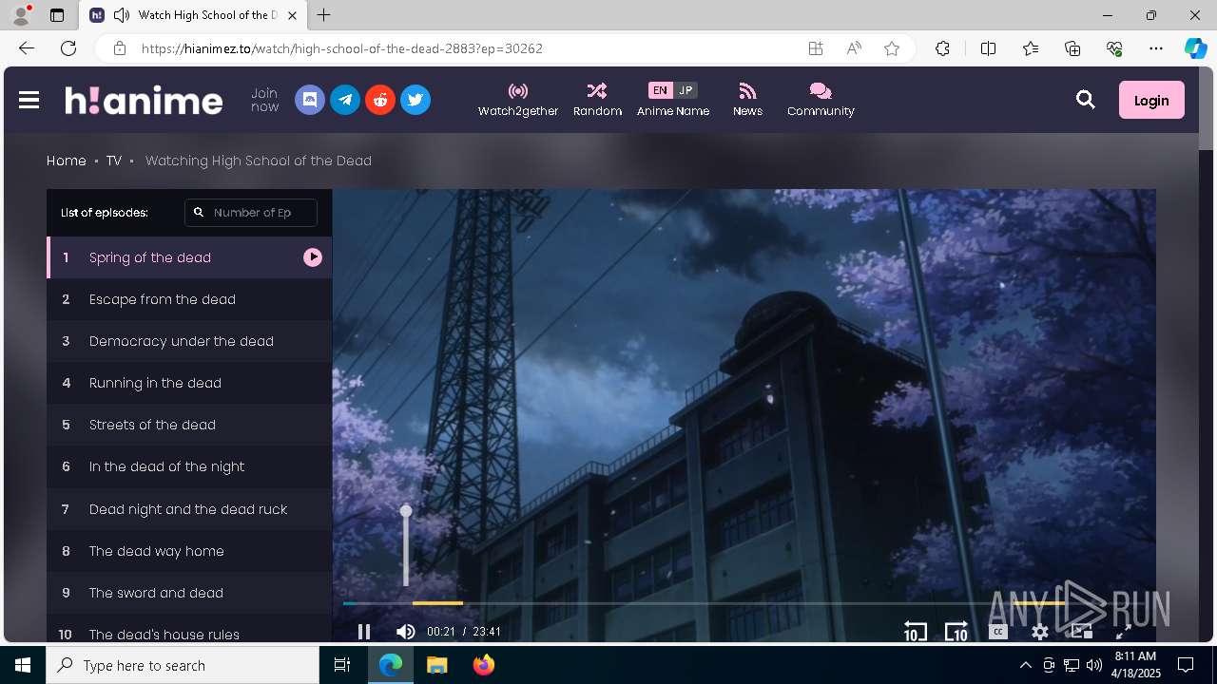Switch anime name language to EN
This screenshot has width=1217, height=684.
point(660,90)
